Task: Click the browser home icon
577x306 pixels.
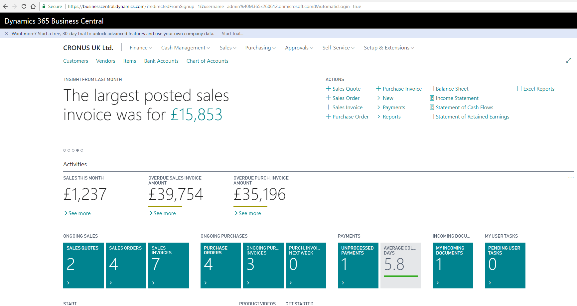Action: [x=33, y=6]
